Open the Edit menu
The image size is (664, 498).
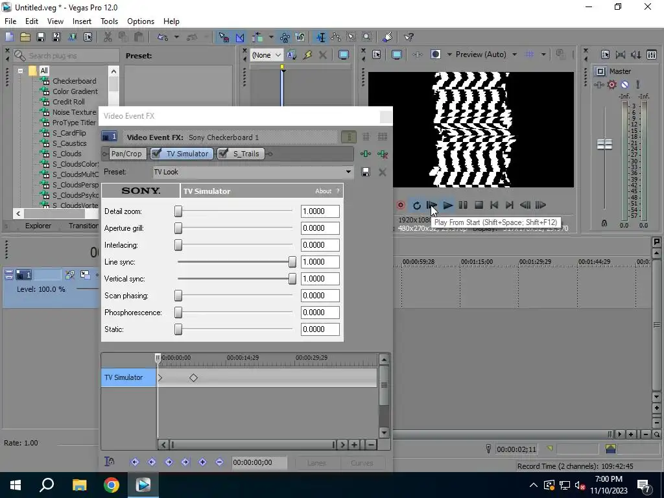coord(32,21)
